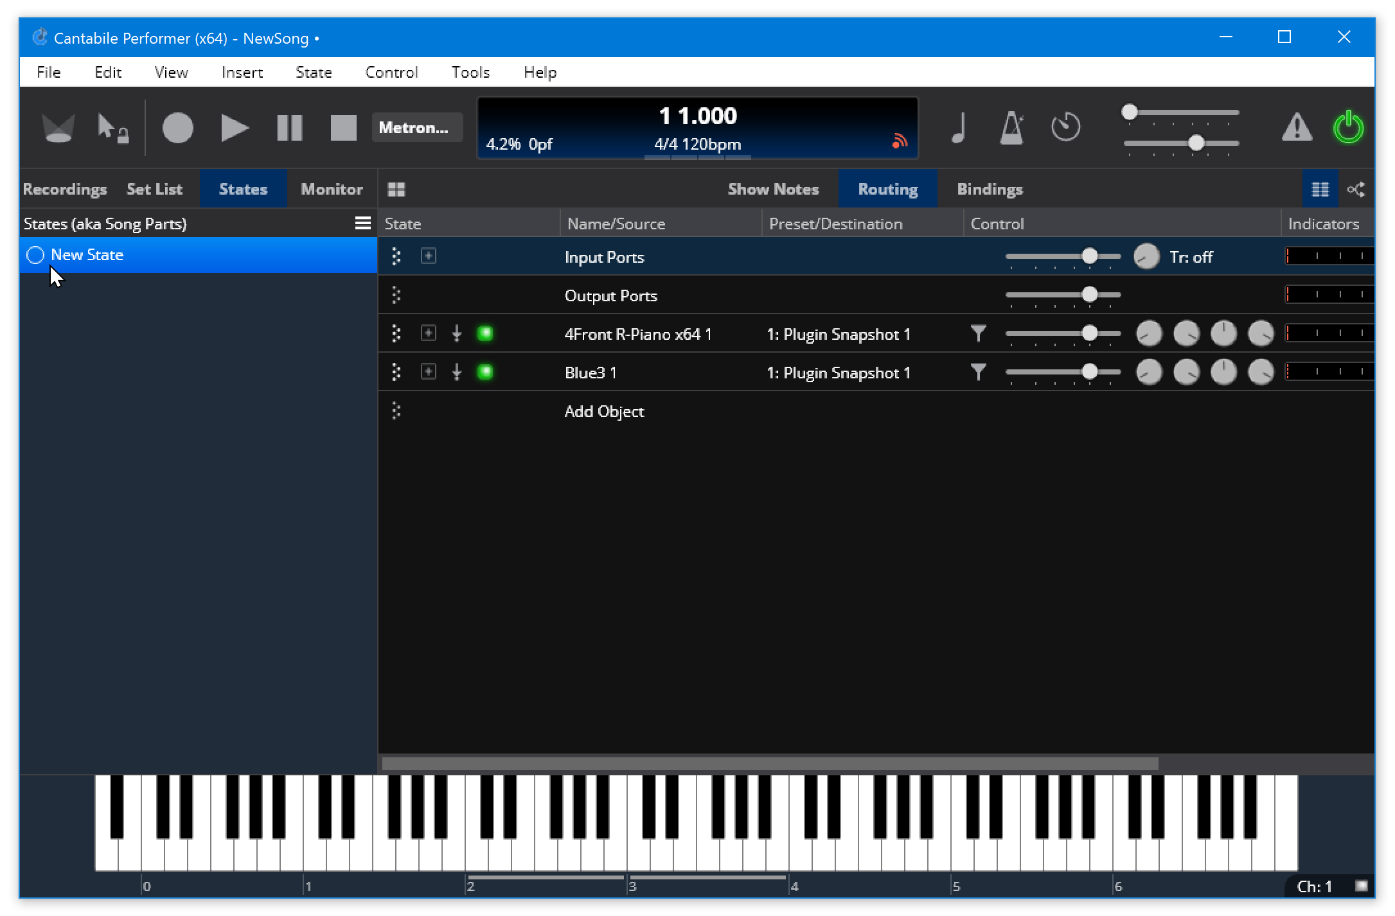Click the Add Object row drag handle
Image resolution: width=1395 pixels, height=916 pixels.
coord(396,410)
